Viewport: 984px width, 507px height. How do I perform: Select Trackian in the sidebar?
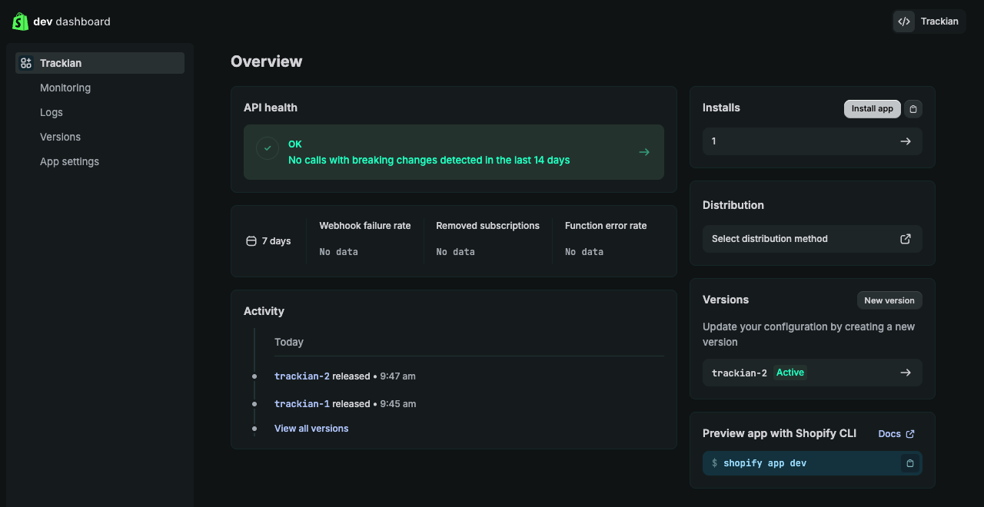(x=100, y=63)
